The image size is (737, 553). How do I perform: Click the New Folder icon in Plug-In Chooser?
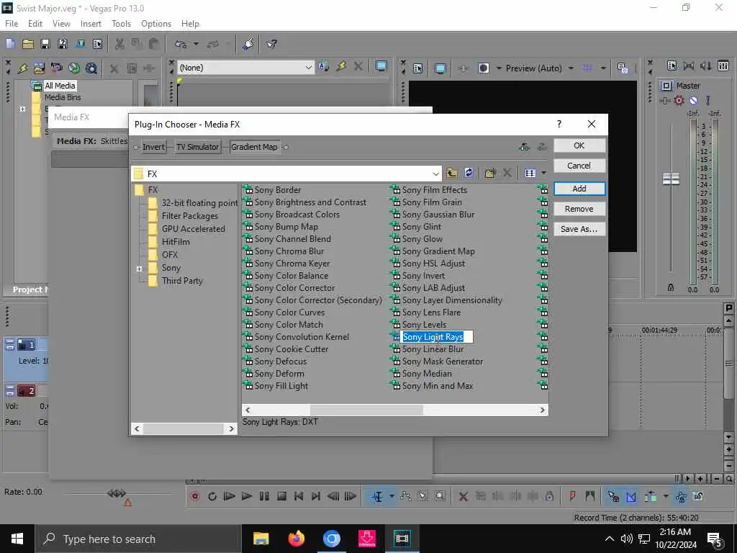(x=490, y=173)
